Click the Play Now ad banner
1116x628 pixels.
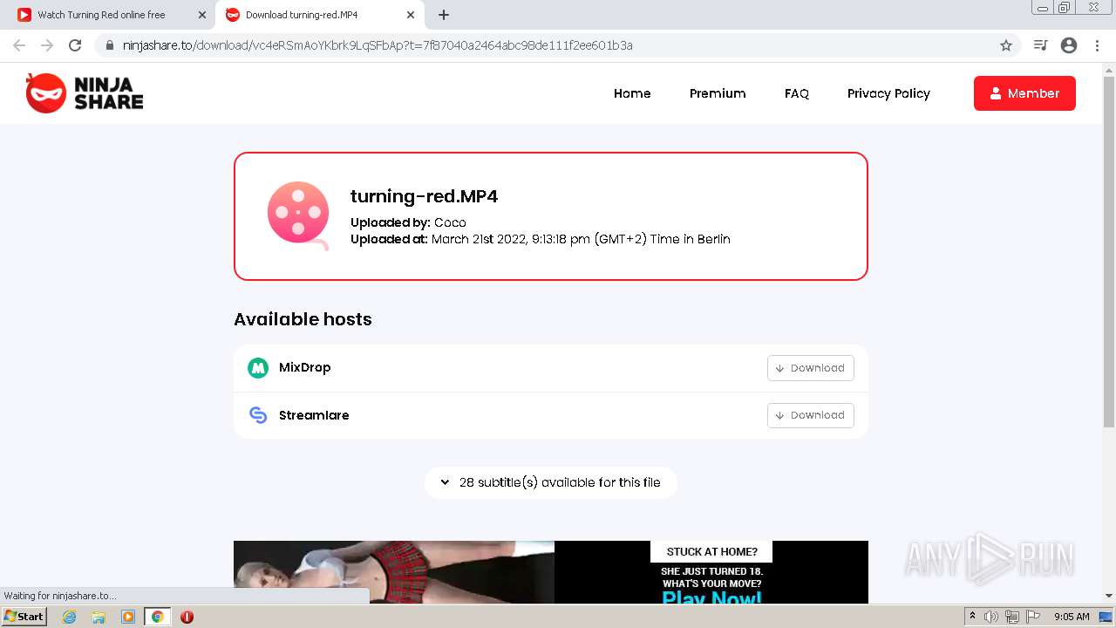[551, 572]
